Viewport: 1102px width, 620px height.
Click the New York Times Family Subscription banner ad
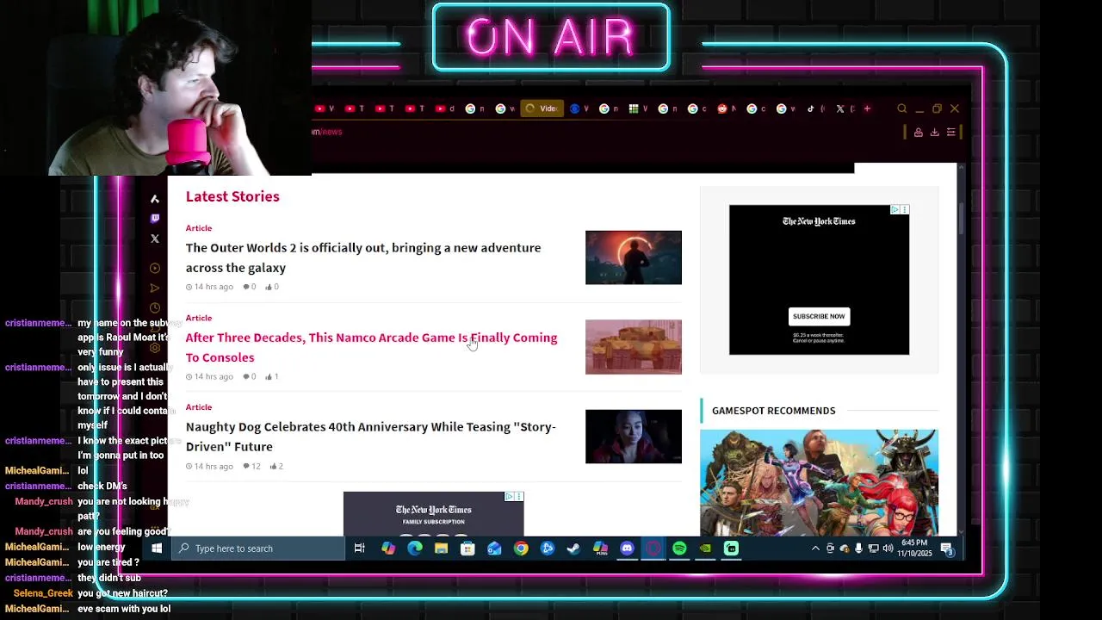(x=433, y=514)
